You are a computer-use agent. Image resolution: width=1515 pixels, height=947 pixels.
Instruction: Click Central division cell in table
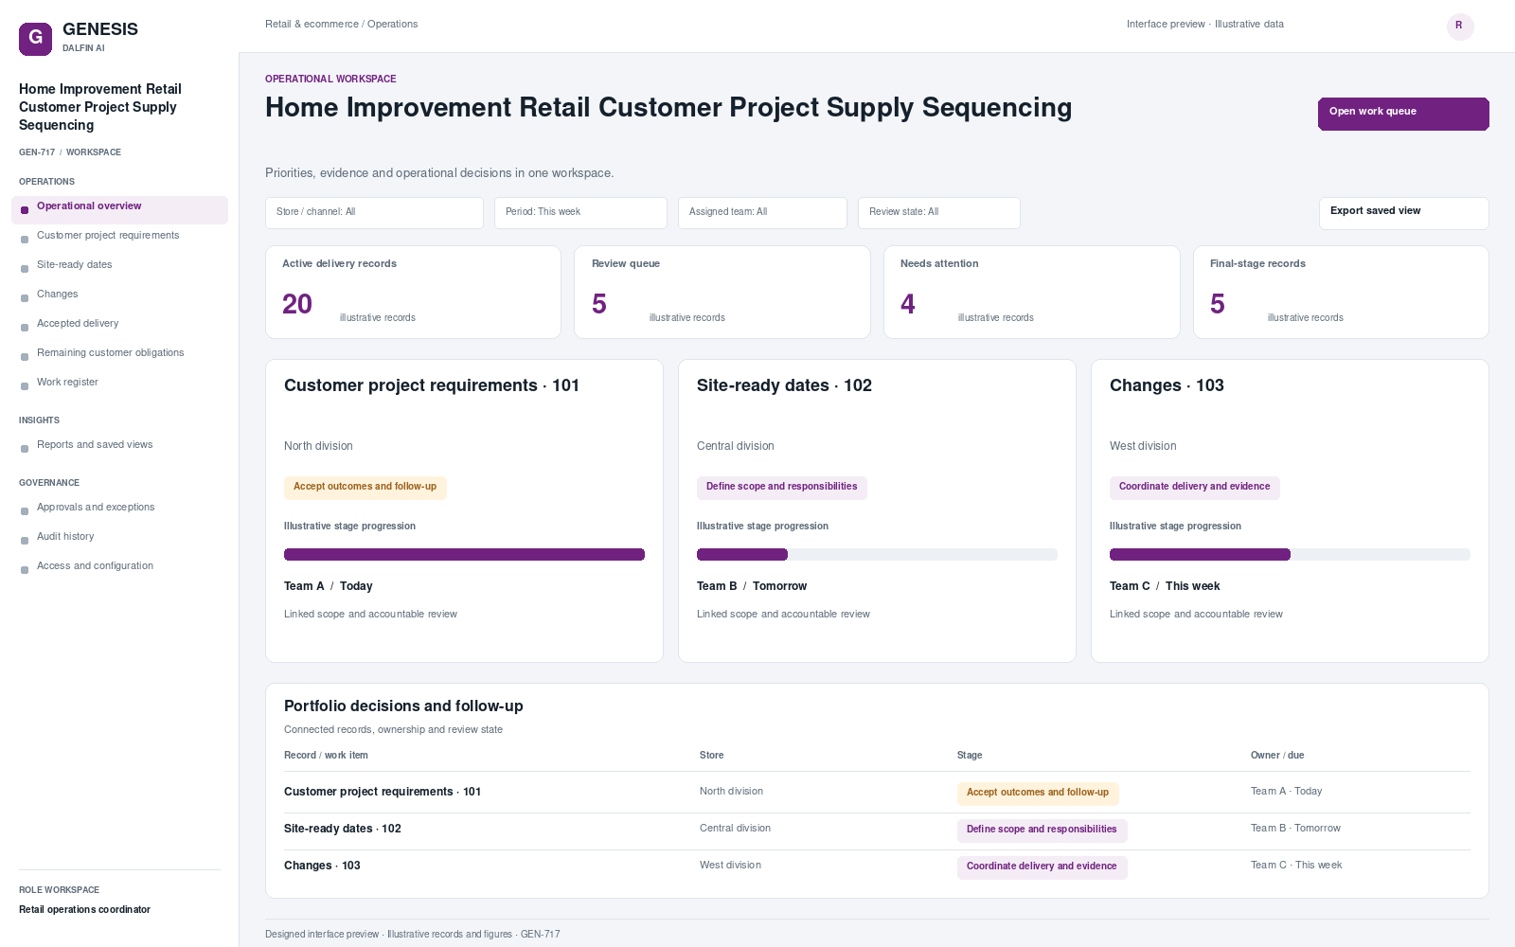[x=735, y=829]
